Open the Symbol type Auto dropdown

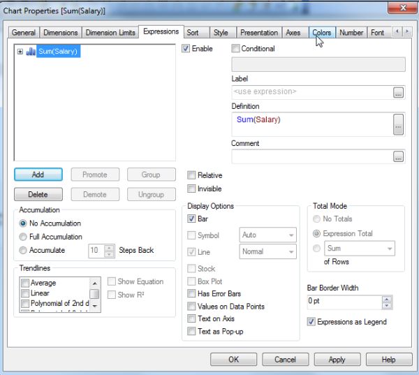(267, 235)
